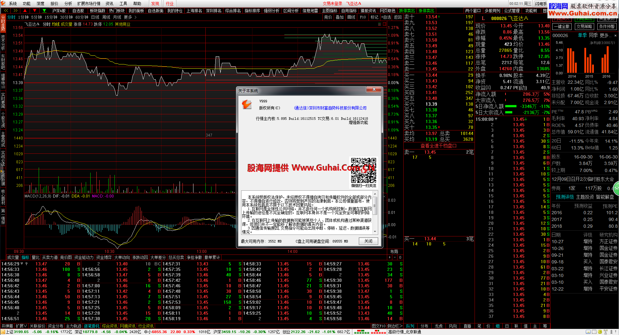The height and width of the screenshot is (335, 619).
Task: Open the 更多 dropdown in the financial panel
Action: click(606, 35)
